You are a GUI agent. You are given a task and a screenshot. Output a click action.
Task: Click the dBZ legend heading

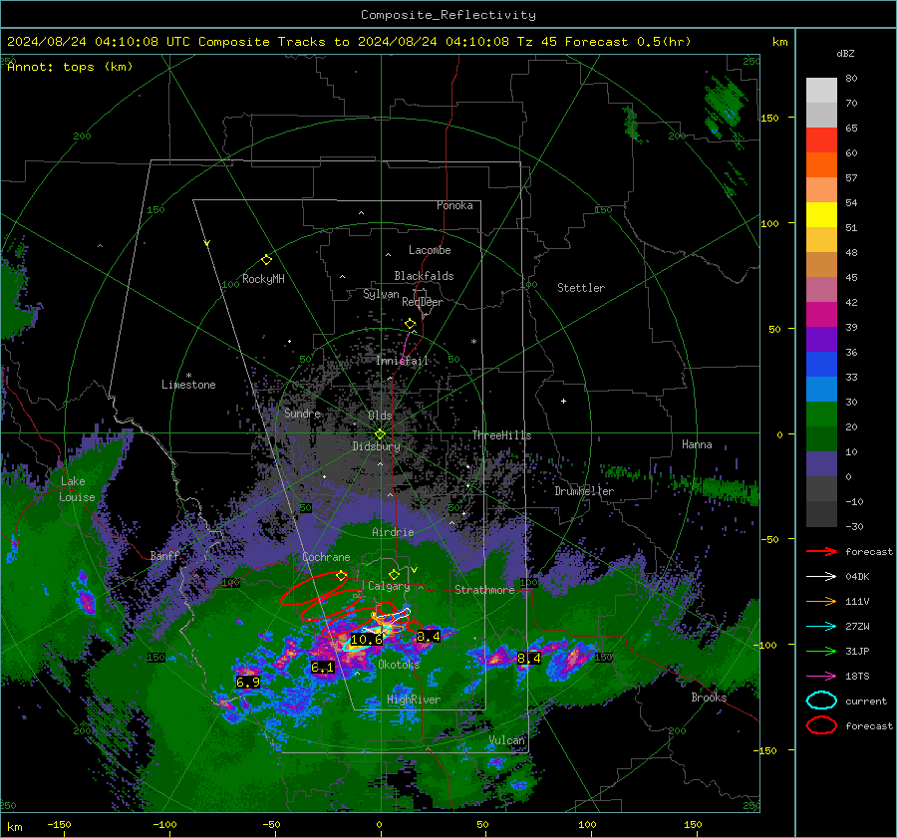[845, 53]
